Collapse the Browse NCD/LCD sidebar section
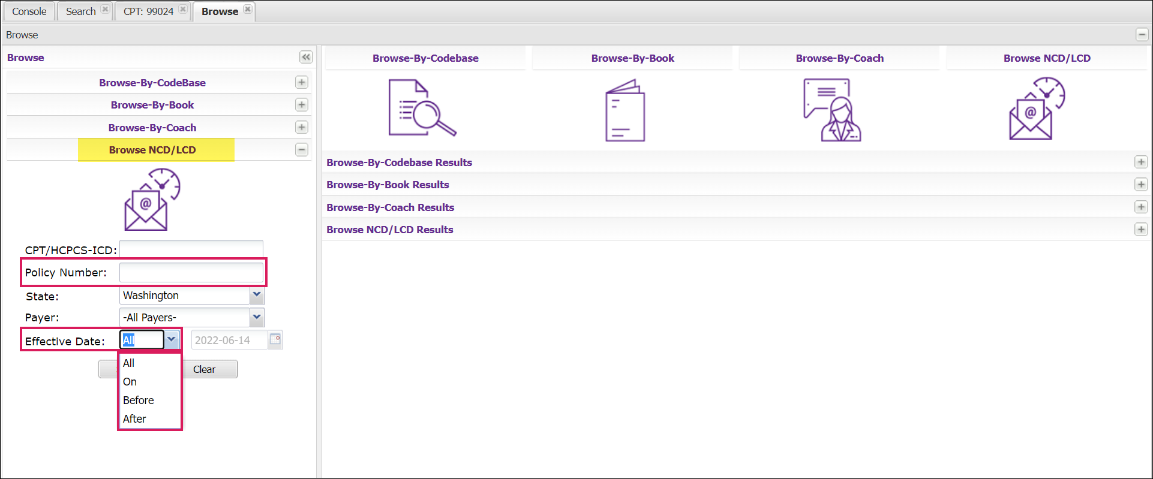Image resolution: width=1153 pixels, height=479 pixels. (x=302, y=150)
